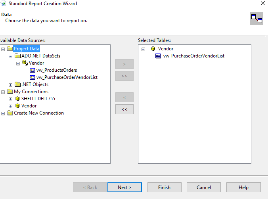Image resolution: width=268 pixels, height=199 pixels.
Task: Click the vw_PurchaseOrderVendorList icon in Available Data Sources
Action: coord(32,77)
